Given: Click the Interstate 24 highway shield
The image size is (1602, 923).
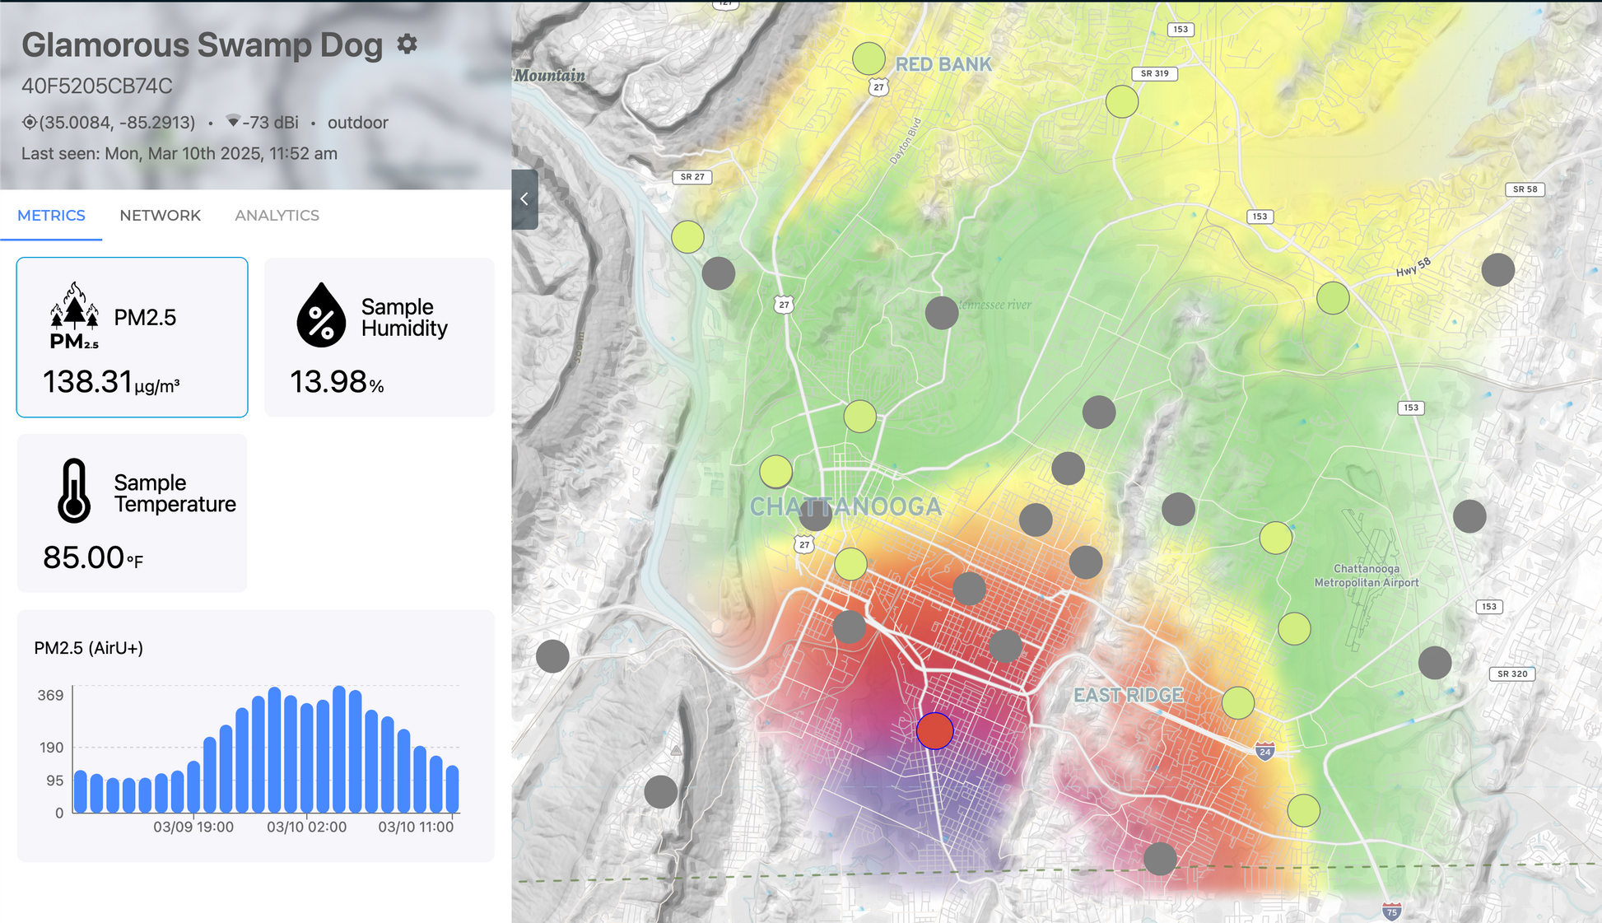Looking at the screenshot, I should click(x=1265, y=751).
